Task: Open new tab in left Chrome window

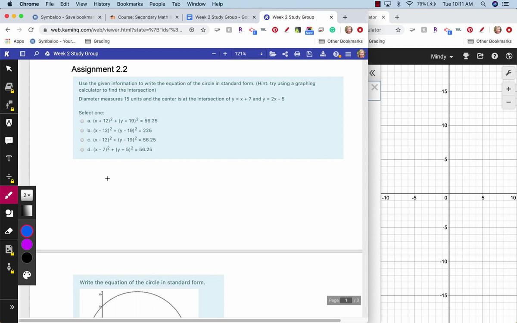Action: (x=345, y=17)
